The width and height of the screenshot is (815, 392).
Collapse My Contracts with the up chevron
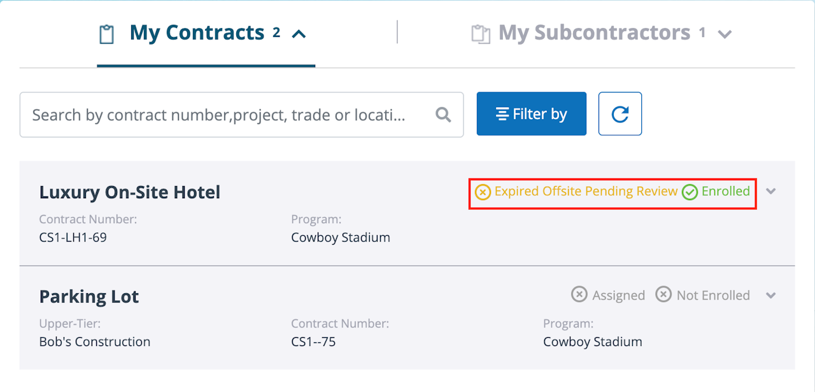click(x=299, y=34)
